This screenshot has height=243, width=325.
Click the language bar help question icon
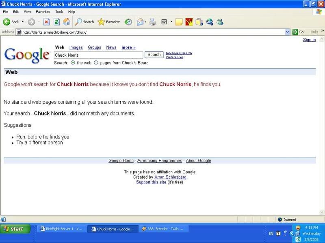278,234
